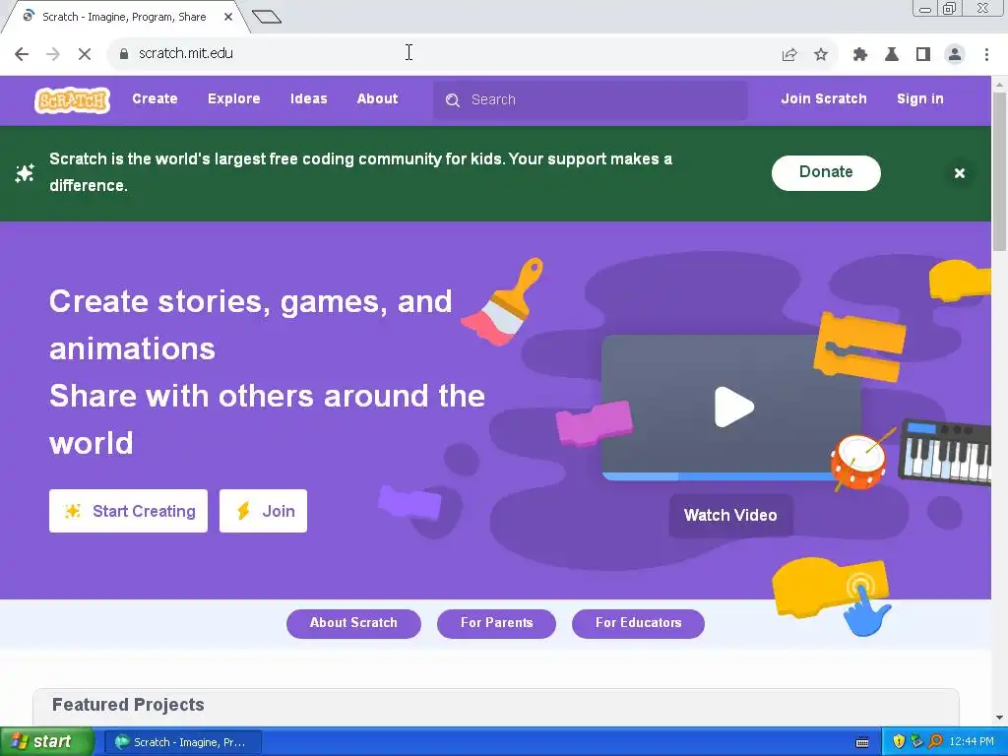
Task: Click the Start Creating button
Action: coord(129,511)
